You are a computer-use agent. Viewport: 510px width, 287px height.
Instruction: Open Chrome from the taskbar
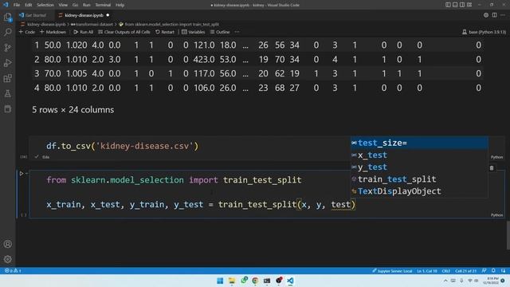(255, 281)
